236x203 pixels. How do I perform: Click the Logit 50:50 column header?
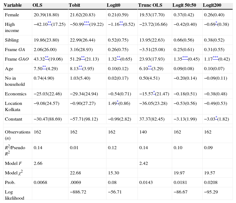(184, 6)
